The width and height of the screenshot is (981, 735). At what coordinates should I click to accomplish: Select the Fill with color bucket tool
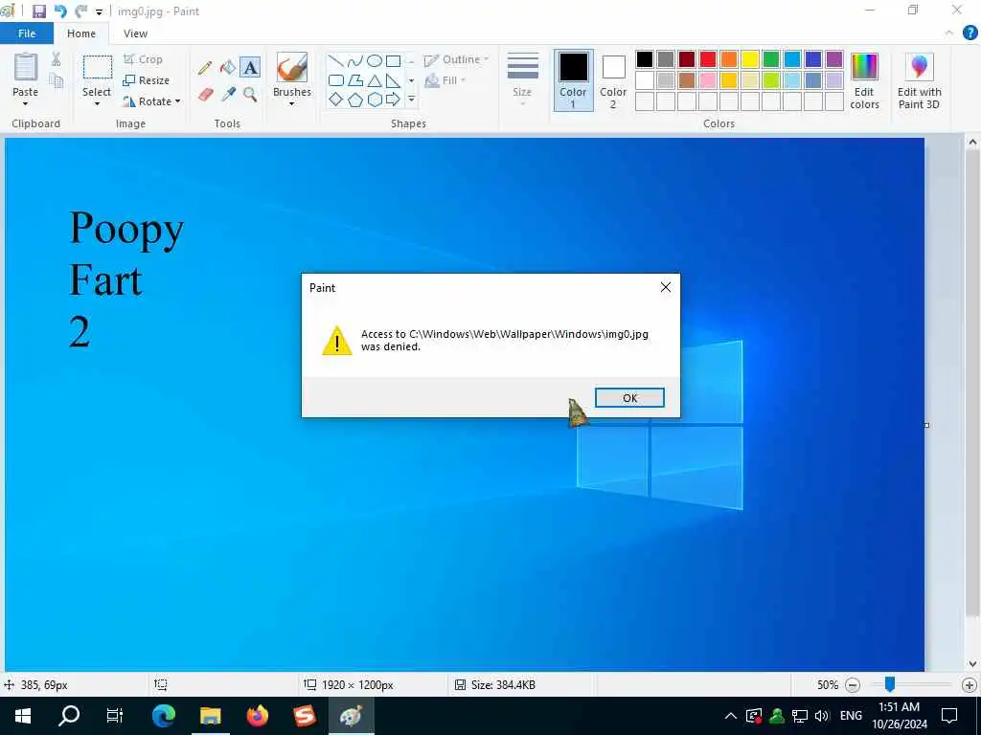(x=228, y=68)
